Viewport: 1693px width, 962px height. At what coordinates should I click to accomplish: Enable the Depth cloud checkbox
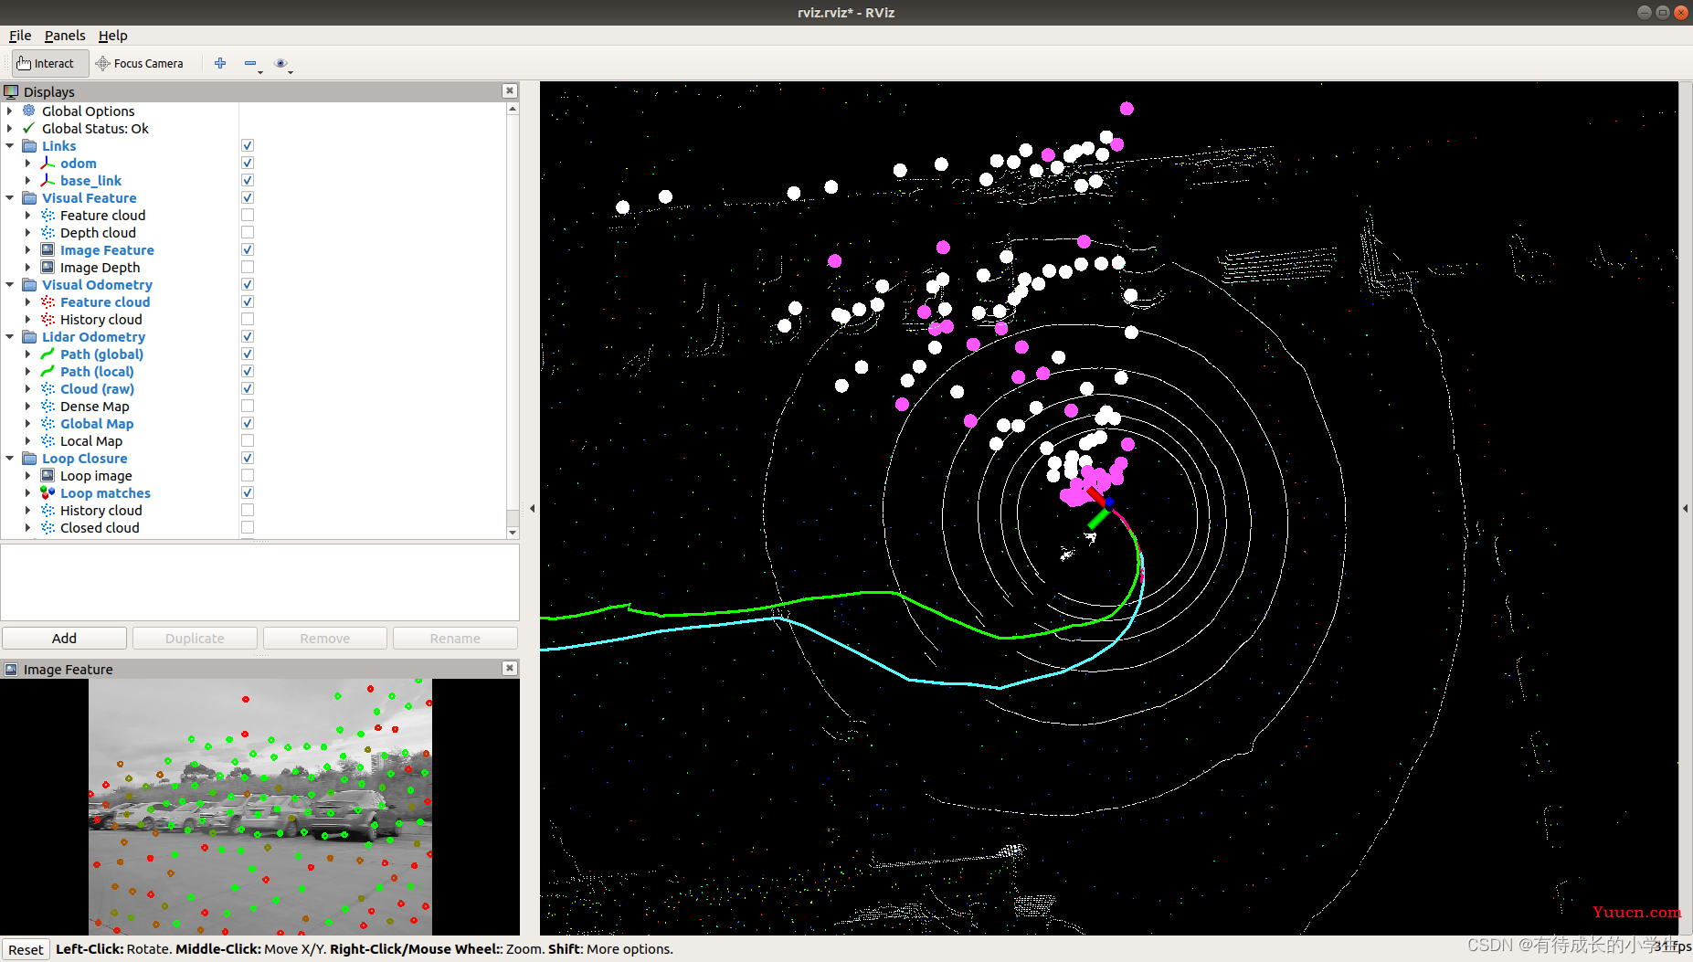click(248, 232)
